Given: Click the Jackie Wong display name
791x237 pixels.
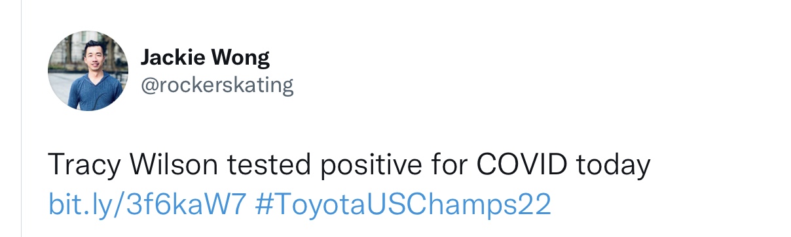Looking at the screenshot, I should [205, 58].
